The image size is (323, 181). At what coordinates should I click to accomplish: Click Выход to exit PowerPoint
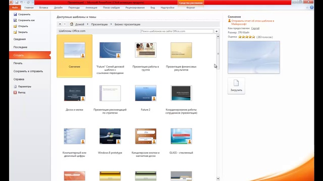coord(19,93)
